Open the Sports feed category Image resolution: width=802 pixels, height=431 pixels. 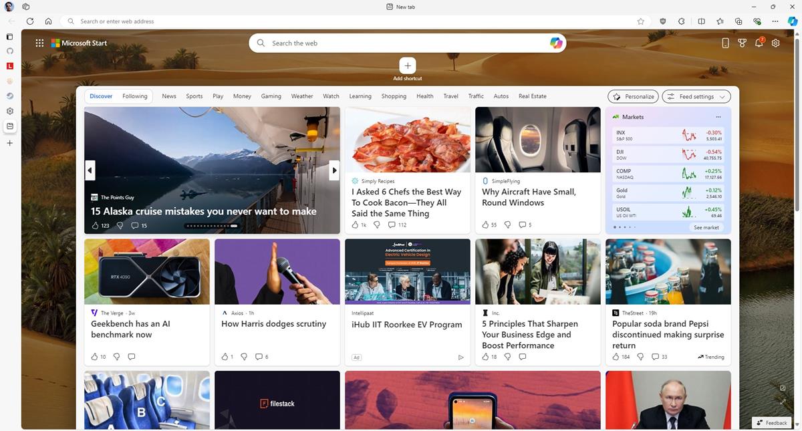coord(194,96)
